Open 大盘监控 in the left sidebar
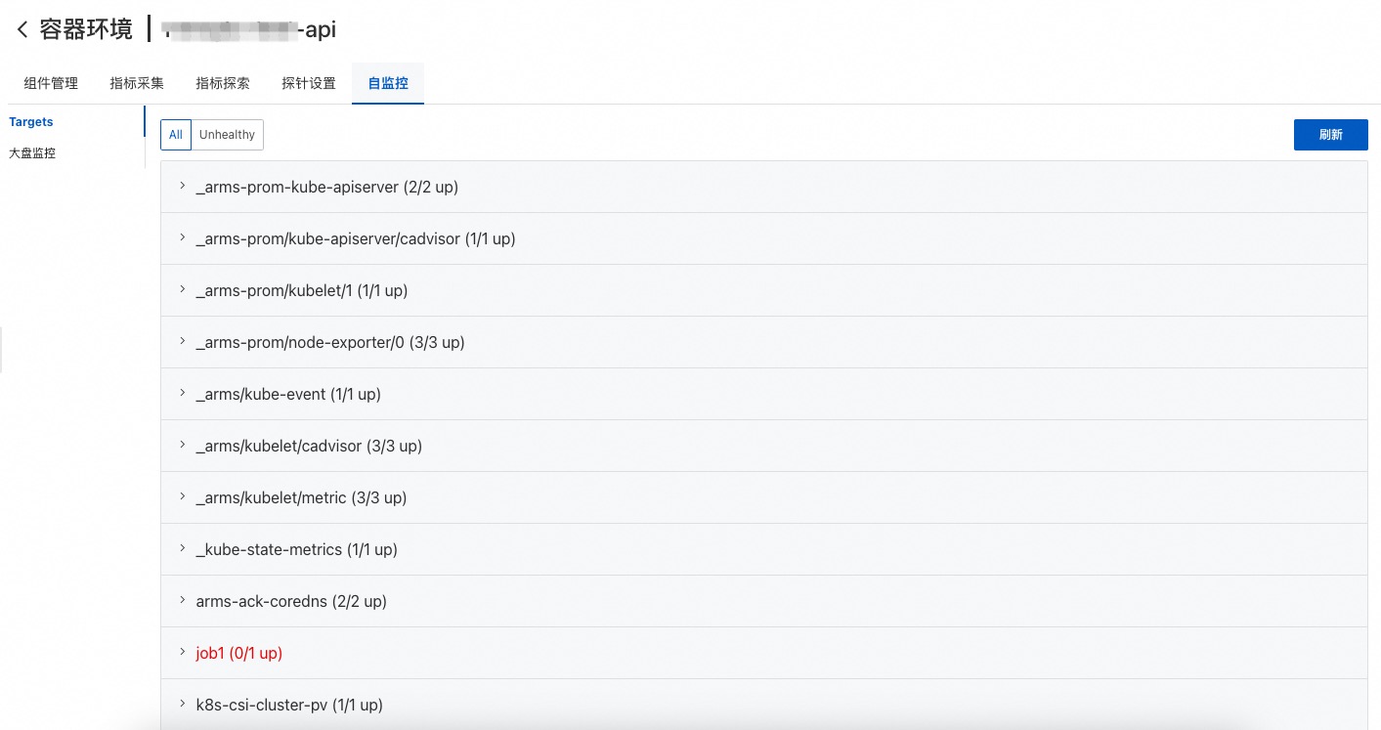Image resolution: width=1381 pixels, height=730 pixels. tap(32, 153)
